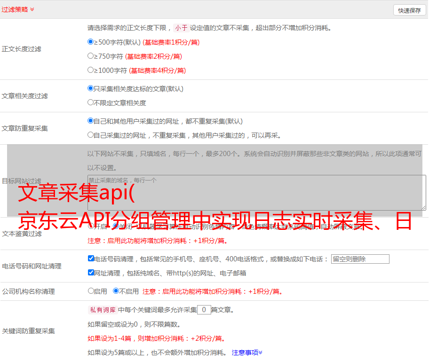Select ≥500字符(默认) length option
Viewport: 429px width, 361px height.
(91, 42)
